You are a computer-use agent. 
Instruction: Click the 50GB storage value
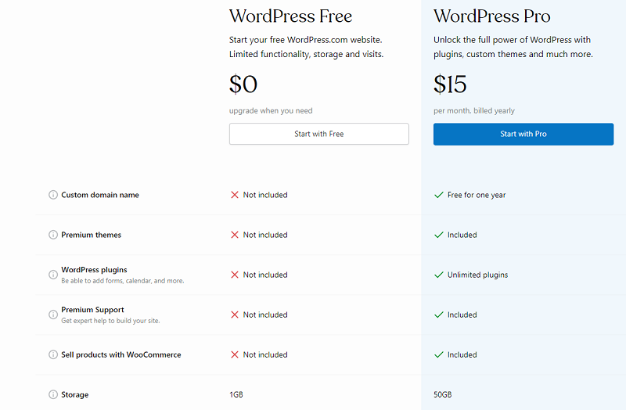(x=442, y=394)
